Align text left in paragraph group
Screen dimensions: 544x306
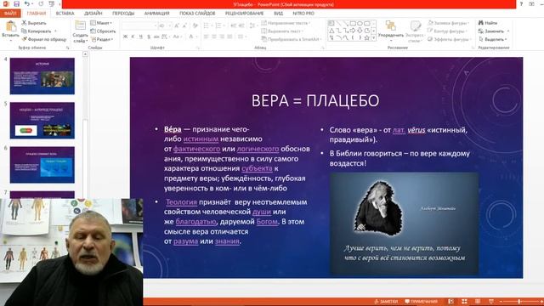click(x=206, y=37)
